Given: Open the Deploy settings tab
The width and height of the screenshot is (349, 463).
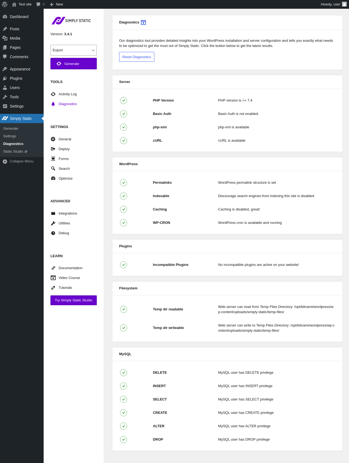Looking at the screenshot, I should click(64, 149).
